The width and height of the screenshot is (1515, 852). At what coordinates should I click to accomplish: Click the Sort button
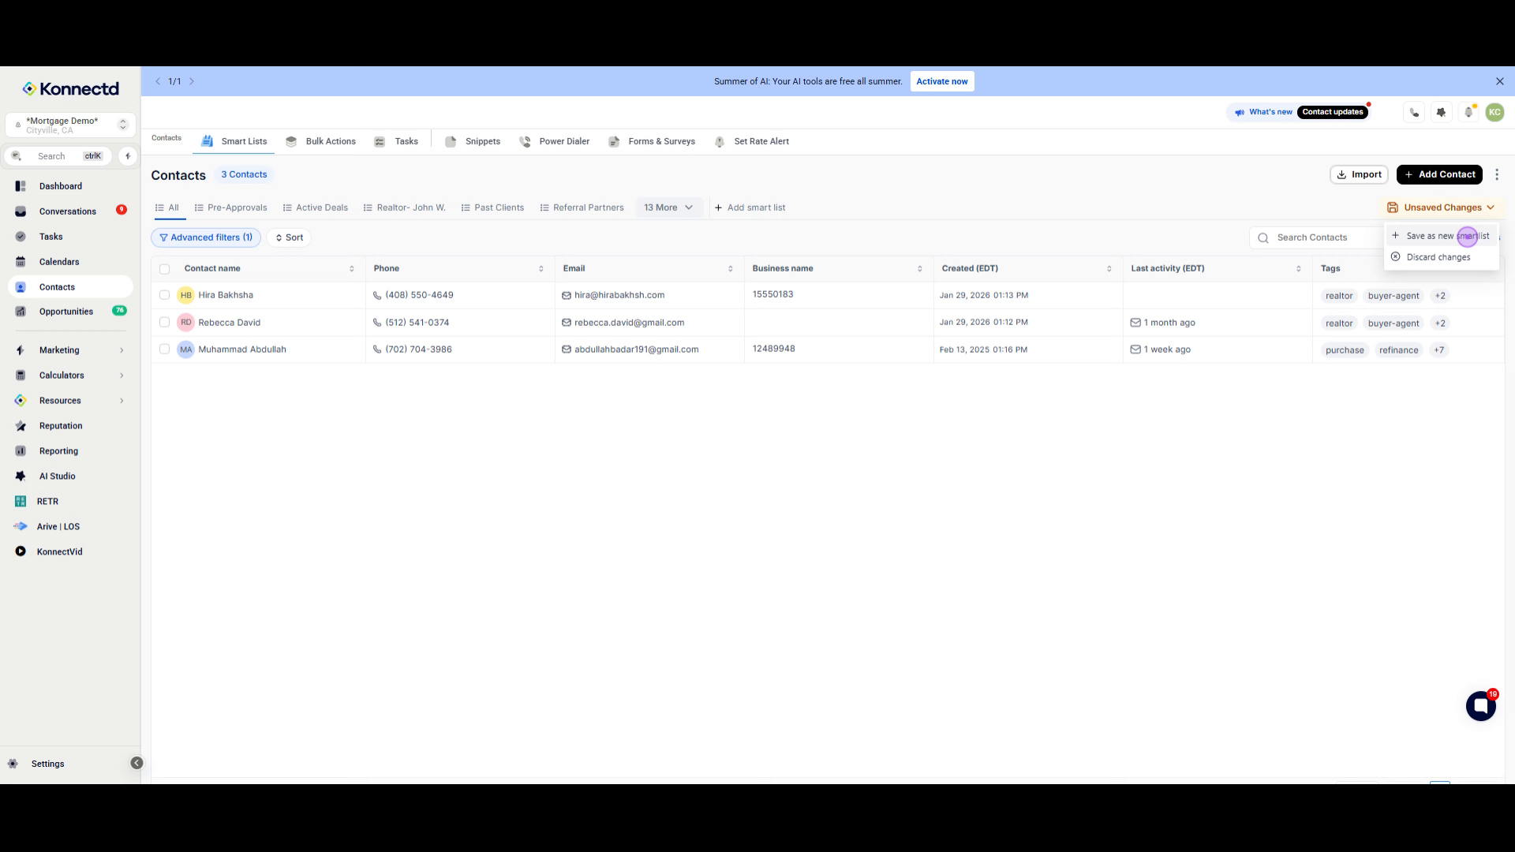pos(289,237)
